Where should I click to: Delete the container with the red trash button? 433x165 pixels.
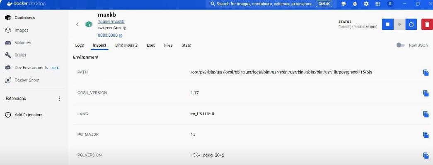pos(427,24)
